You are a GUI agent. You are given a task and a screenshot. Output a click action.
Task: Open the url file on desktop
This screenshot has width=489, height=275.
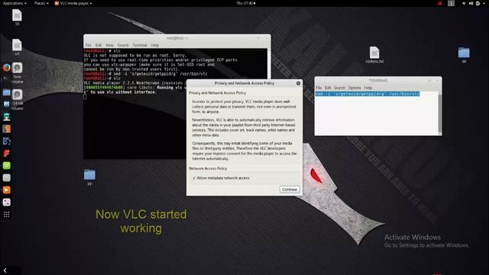click(17, 47)
